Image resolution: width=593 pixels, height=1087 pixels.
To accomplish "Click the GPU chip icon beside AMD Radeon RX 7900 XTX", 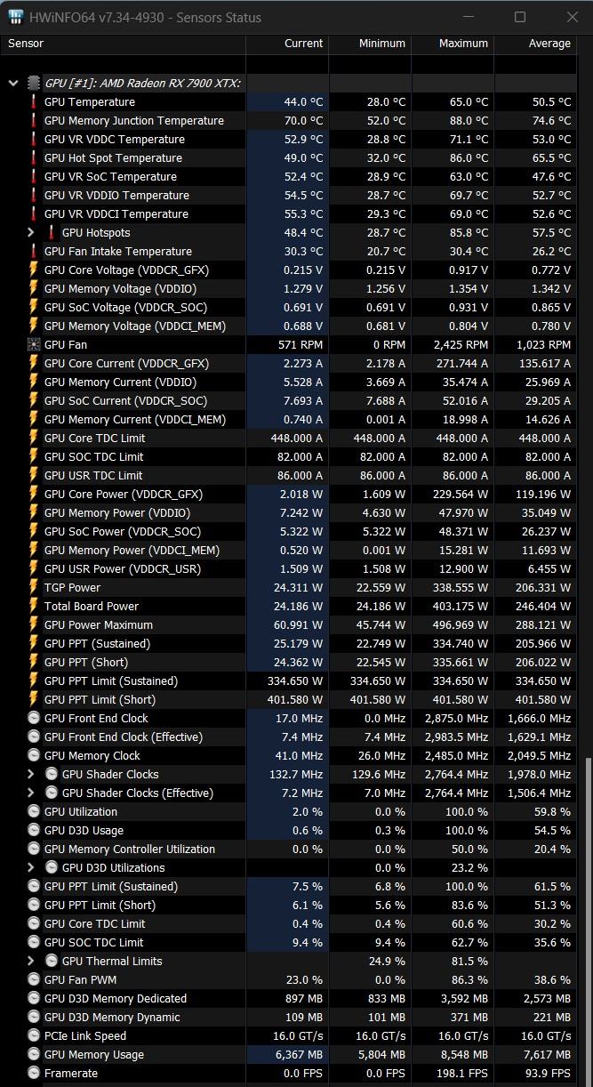I will pyautogui.click(x=34, y=83).
